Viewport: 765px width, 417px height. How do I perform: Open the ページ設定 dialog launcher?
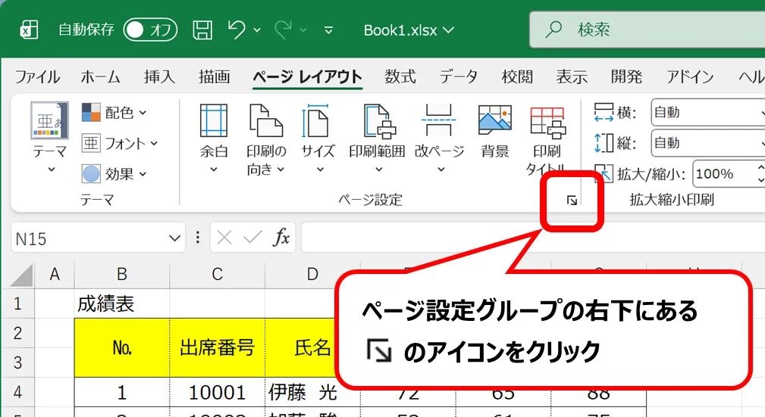click(x=572, y=201)
